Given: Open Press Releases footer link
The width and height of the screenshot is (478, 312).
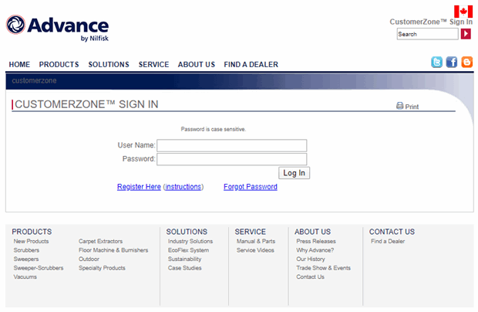Looking at the screenshot, I should click(316, 241).
